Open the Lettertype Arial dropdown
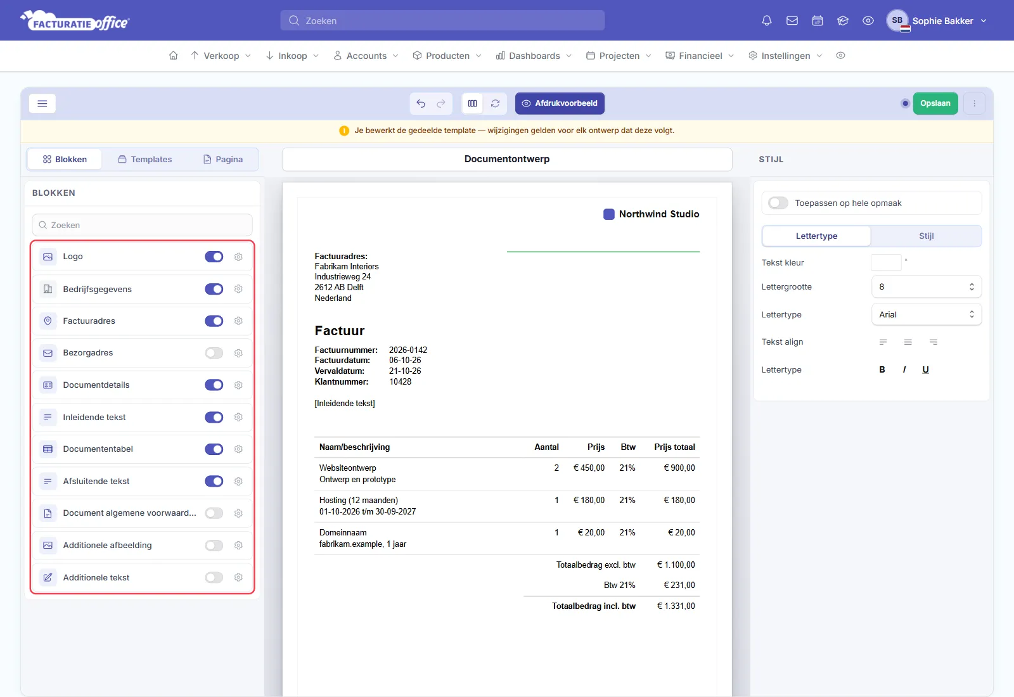The width and height of the screenshot is (1014, 697). pyautogui.click(x=927, y=315)
